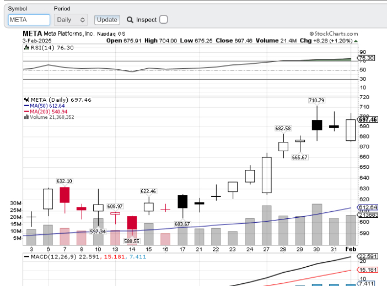Click the StockCharts.com copyright text
The height and width of the screenshot is (286, 387).
pos(334,34)
